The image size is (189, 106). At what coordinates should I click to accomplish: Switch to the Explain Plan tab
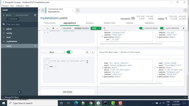pyautogui.click(x=110, y=23)
